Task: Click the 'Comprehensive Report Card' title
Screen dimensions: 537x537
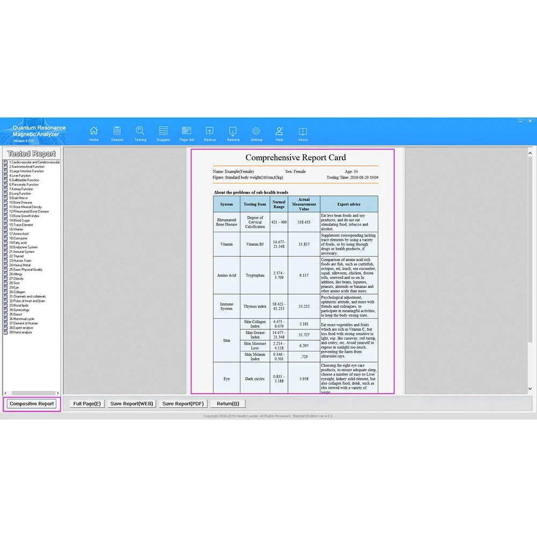Action: pyautogui.click(x=296, y=158)
